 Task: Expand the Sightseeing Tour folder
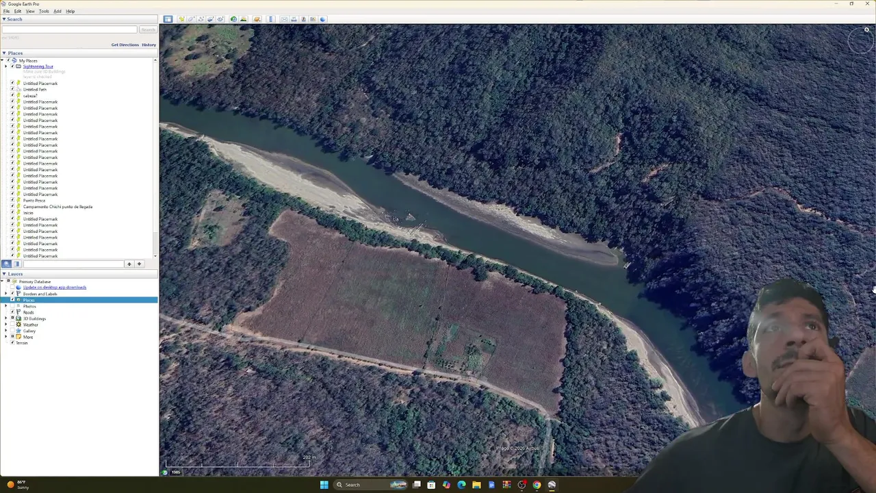tap(6, 66)
